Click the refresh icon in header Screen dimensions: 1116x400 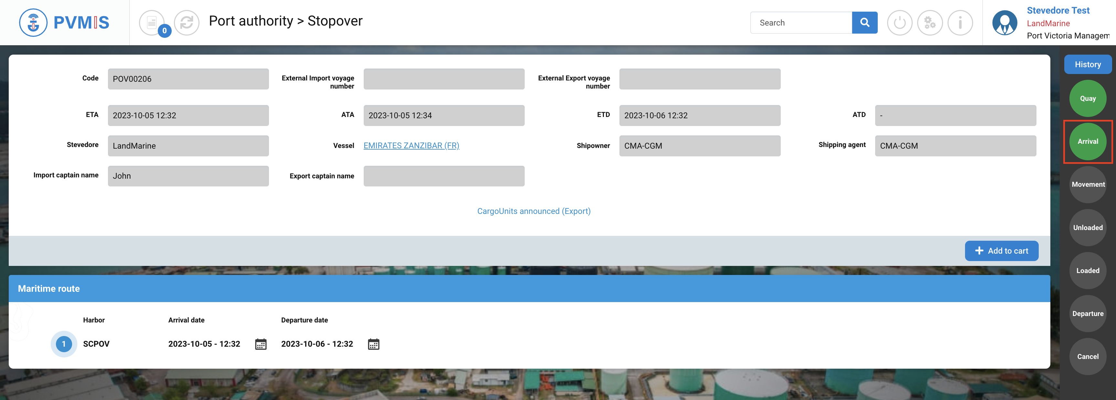(x=186, y=23)
